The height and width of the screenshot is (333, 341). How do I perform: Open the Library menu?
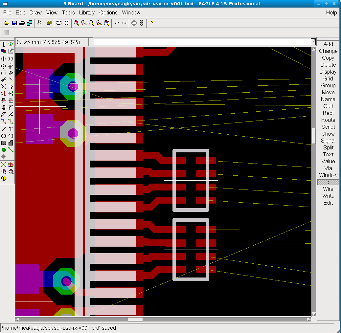pos(87,12)
